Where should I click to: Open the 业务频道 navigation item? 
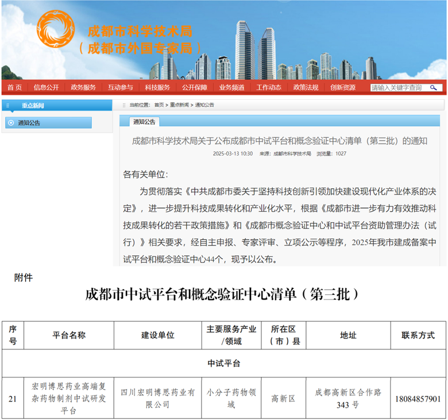[x=231, y=88]
